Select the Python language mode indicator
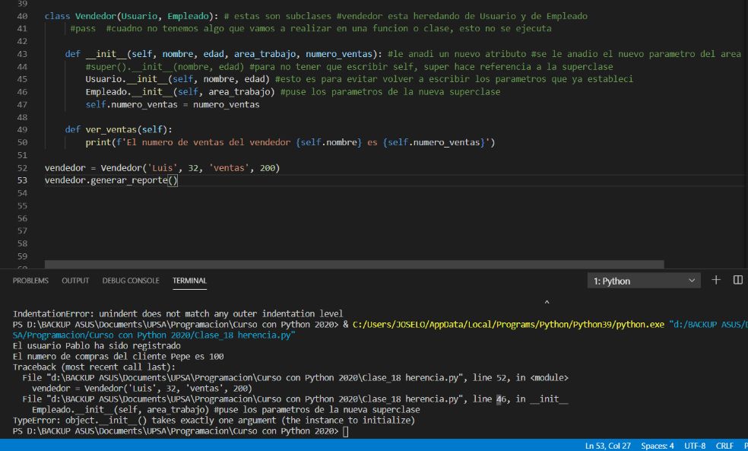The height and width of the screenshot is (451, 748). click(744, 446)
